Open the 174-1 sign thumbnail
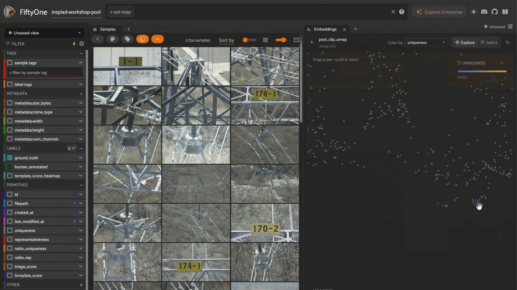Image resolution: width=517 pixels, height=290 pixels. (196, 262)
